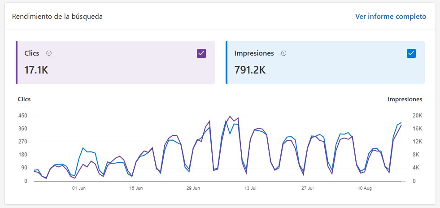This screenshot has height=208, width=440.
Task: Click the Impresiones axis title above chart
Action: [405, 99]
